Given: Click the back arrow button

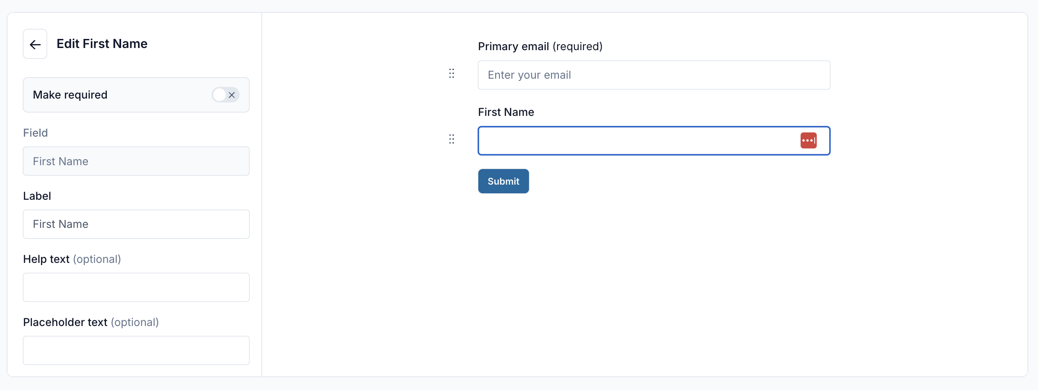Looking at the screenshot, I should click(35, 44).
